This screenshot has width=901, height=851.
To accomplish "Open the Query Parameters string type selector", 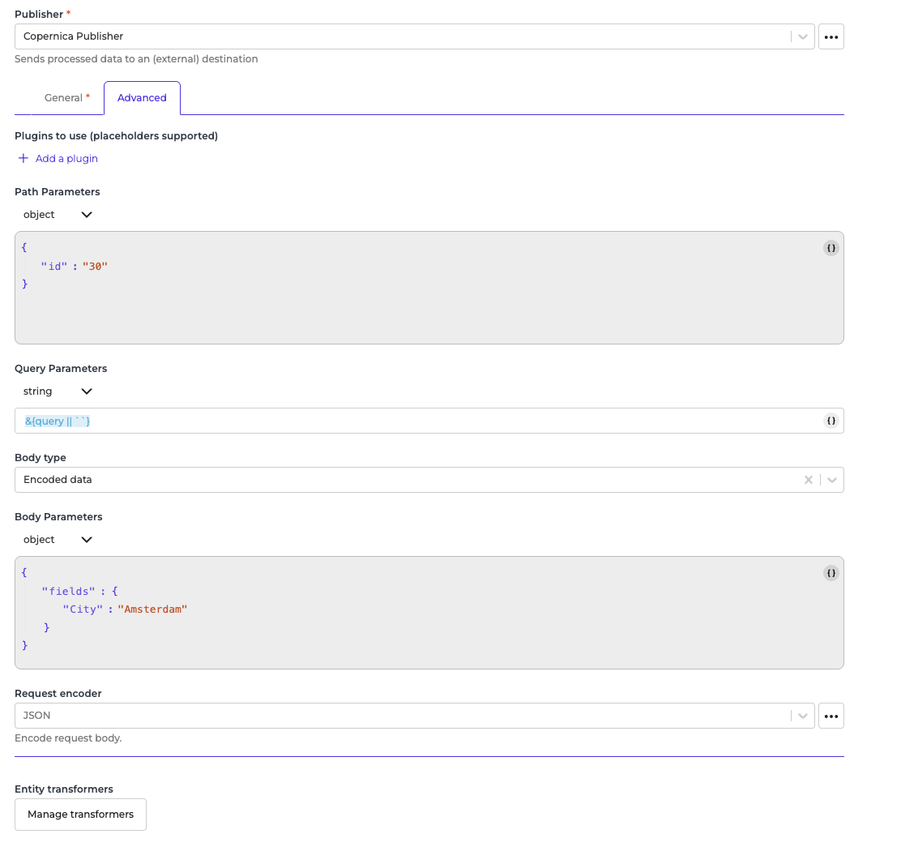I will point(57,391).
